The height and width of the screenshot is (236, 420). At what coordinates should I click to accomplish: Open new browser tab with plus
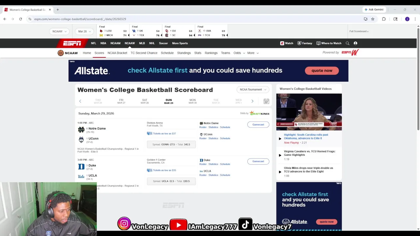click(58, 10)
